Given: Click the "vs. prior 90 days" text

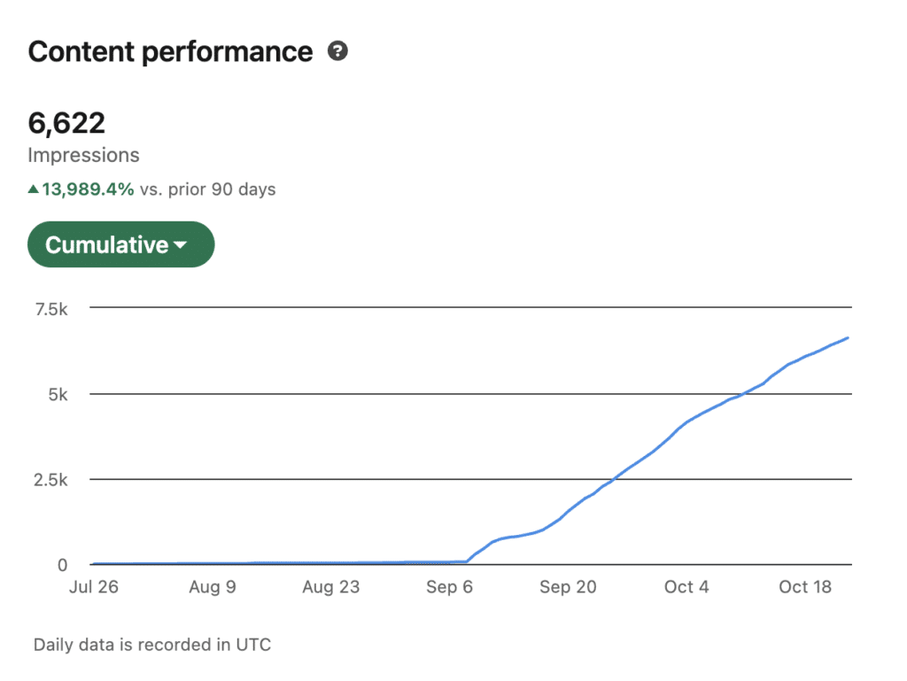Looking at the screenshot, I should point(207,190).
